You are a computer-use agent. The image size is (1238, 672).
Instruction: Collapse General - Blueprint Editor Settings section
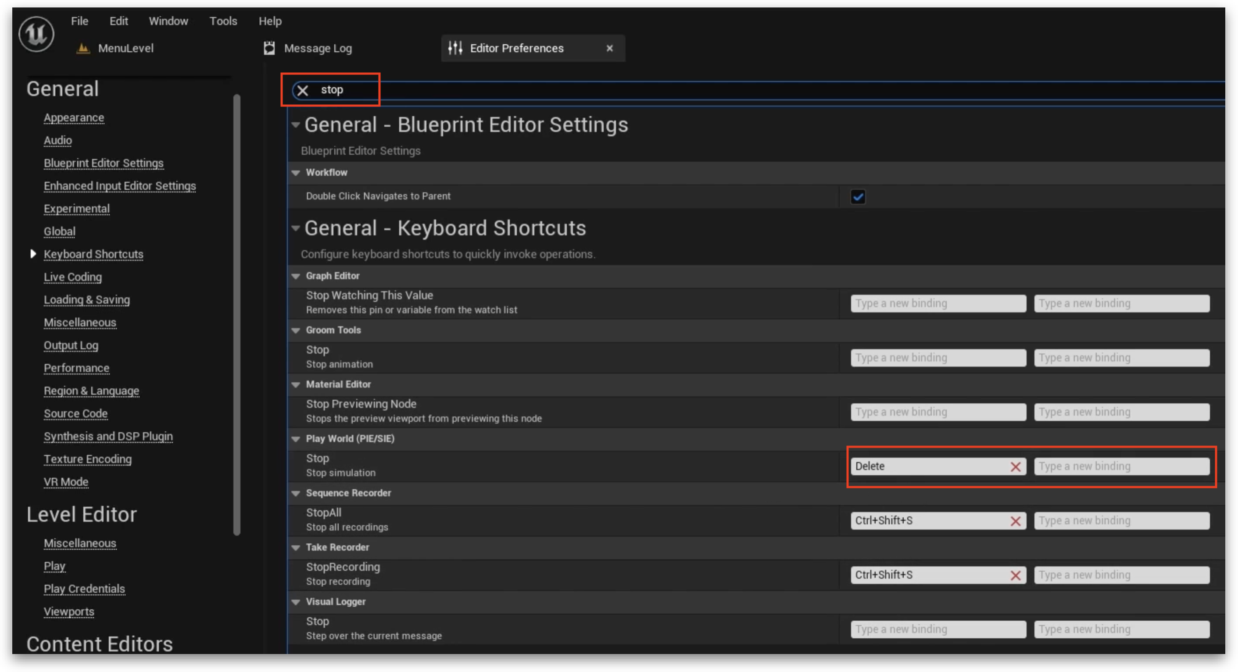click(x=296, y=125)
